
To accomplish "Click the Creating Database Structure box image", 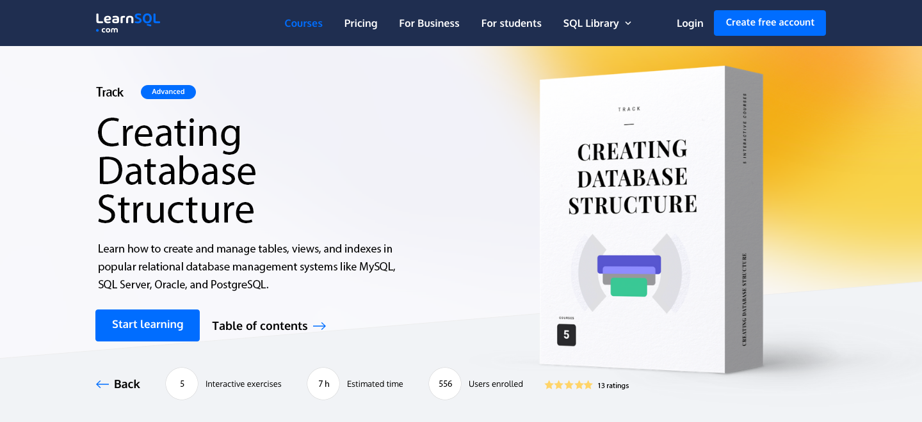I will [x=651, y=219].
